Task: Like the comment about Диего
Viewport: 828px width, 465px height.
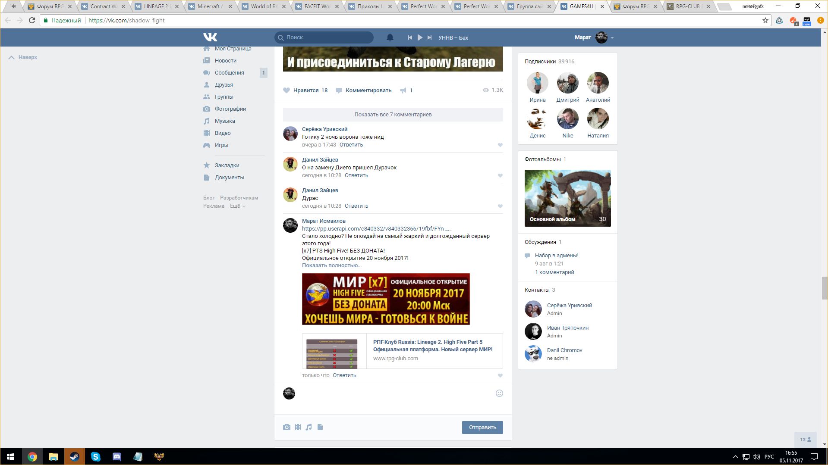Action: point(500,176)
